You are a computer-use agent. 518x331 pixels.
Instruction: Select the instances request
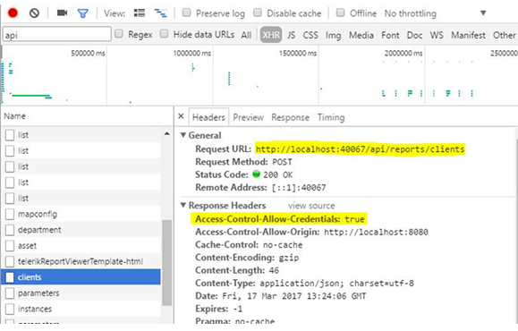click(81, 309)
